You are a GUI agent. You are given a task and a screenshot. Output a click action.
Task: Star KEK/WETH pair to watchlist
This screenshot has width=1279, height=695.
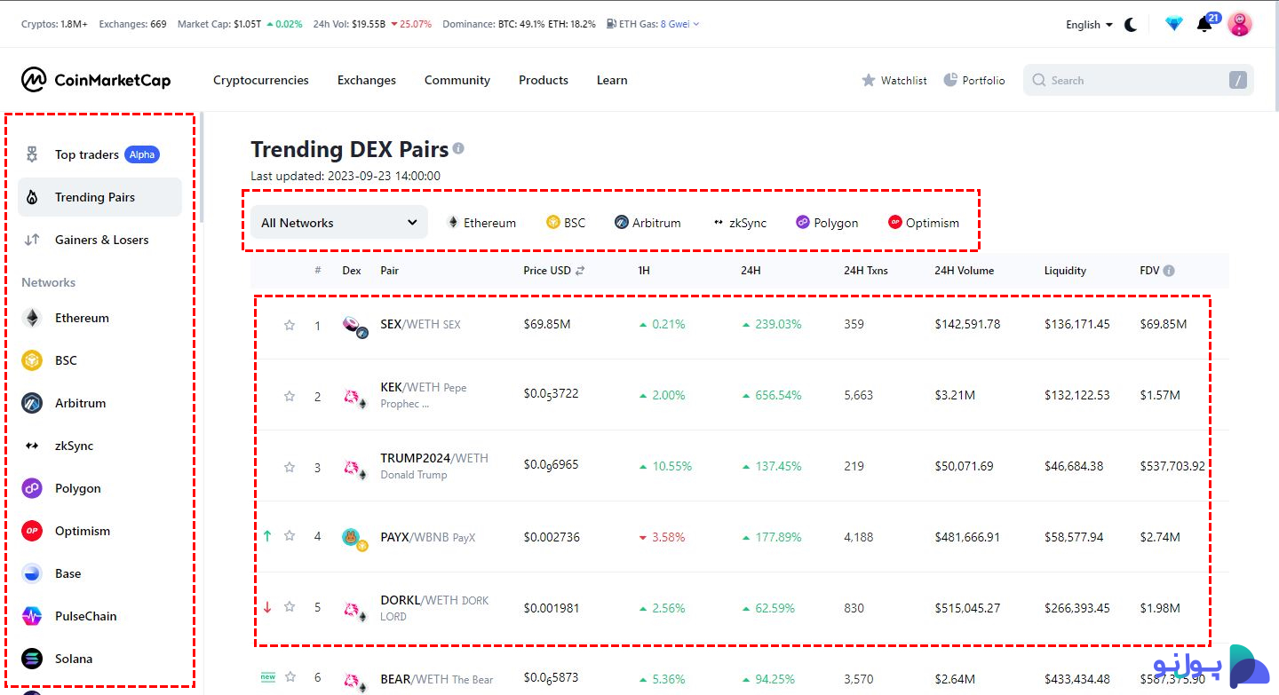click(x=289, y=396)
